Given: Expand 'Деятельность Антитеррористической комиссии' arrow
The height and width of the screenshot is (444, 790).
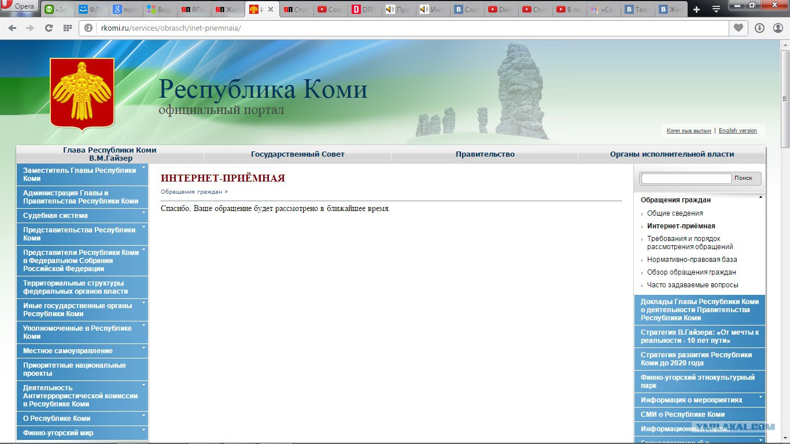Looking at the screenshot, I should pos(143,385).
